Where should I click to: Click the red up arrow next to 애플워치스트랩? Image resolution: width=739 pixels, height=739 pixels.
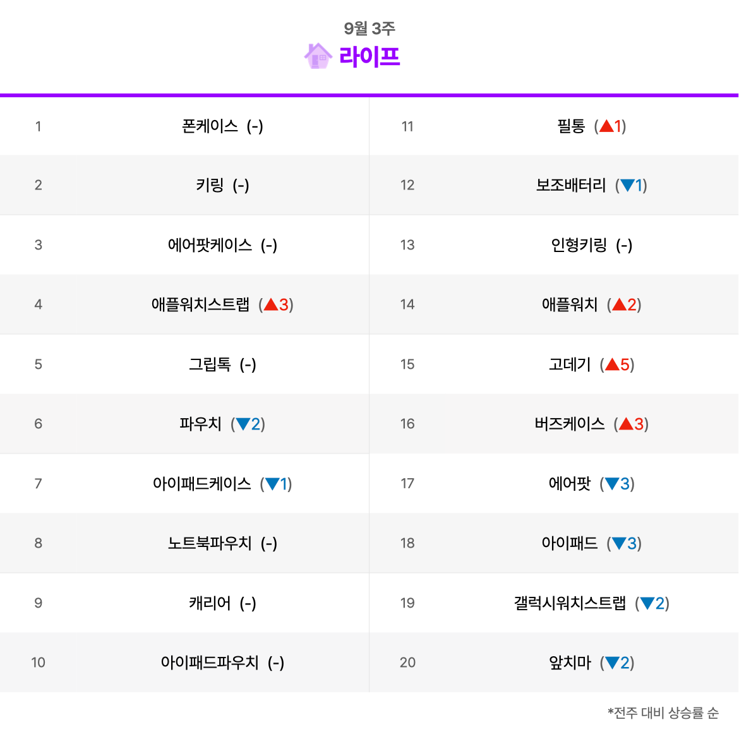pos(270,304)
